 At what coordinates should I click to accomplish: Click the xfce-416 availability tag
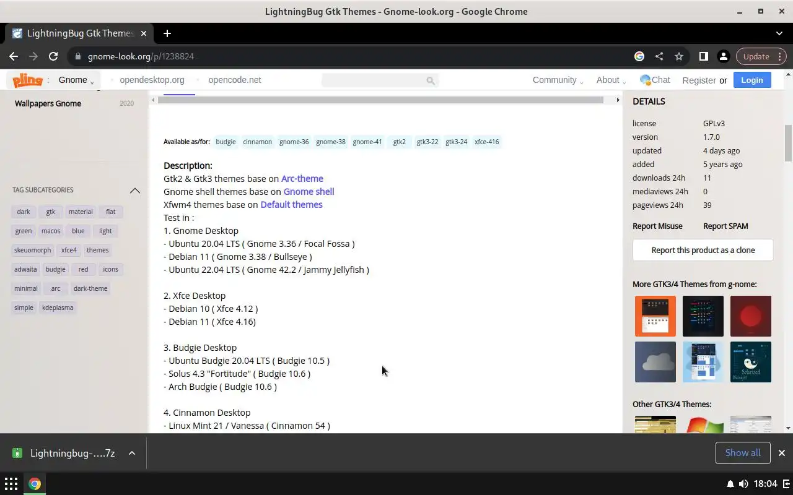[x=487, y=142]
